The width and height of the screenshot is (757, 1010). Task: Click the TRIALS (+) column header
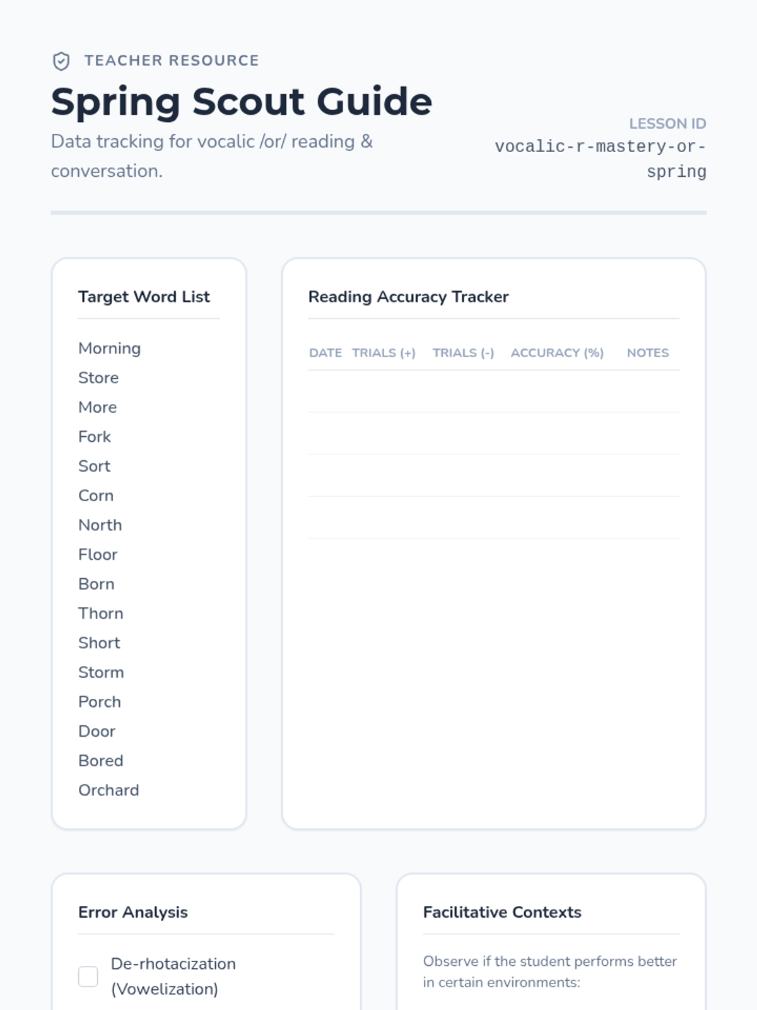tap(384, 353)
